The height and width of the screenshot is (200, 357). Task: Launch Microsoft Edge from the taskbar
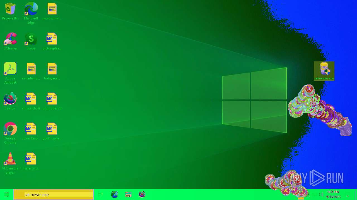click(115, 194)
